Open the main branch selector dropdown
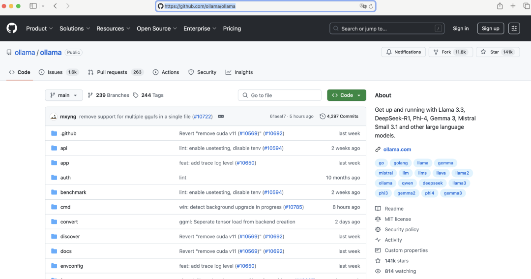The height and width of the screenshot is (279, 531). (63, 95)
